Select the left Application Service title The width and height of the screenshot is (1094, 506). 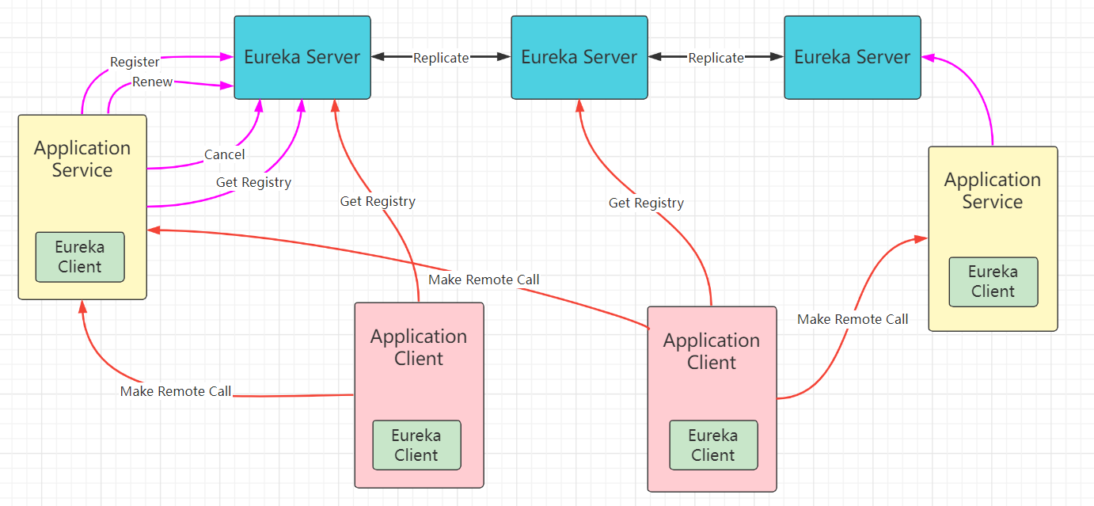[82, 159]
